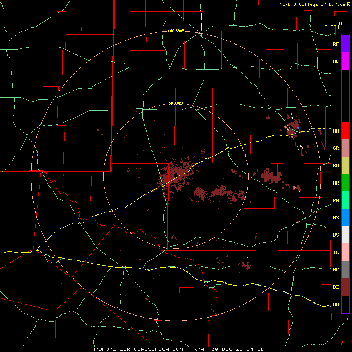Image resolution: width=352 pixels, height=352 pixels.
Task: Click the 14:18 timestamp
Action: pyautogui.click(x=255, y=349)
